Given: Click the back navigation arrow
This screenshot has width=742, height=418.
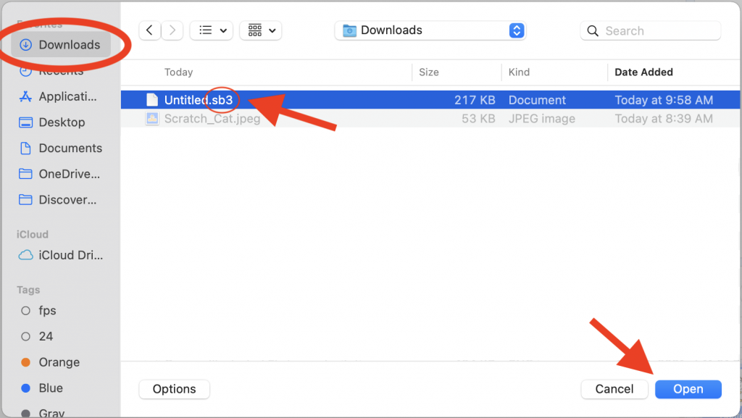Looking at the screenshot, I should pos(150,30).
